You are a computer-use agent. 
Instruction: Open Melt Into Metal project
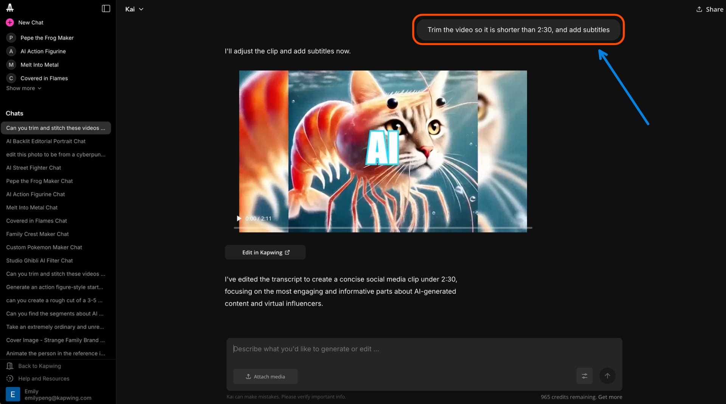pos(39,65)
